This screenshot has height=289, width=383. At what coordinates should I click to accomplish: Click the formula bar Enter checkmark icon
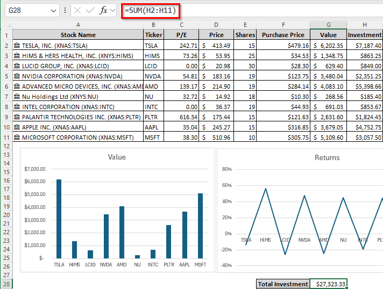(90, 11)
